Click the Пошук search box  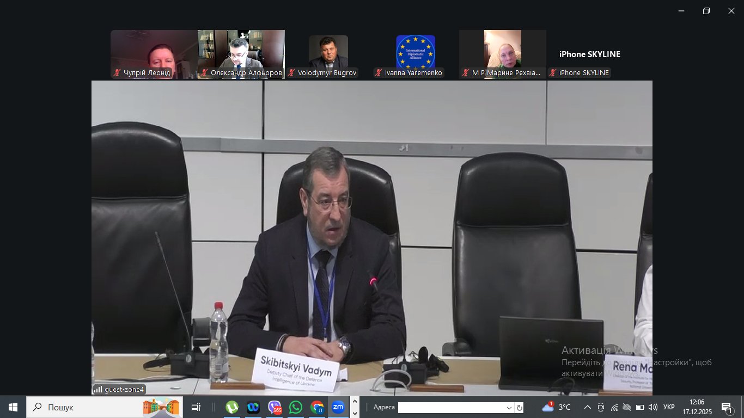point(82,407)
